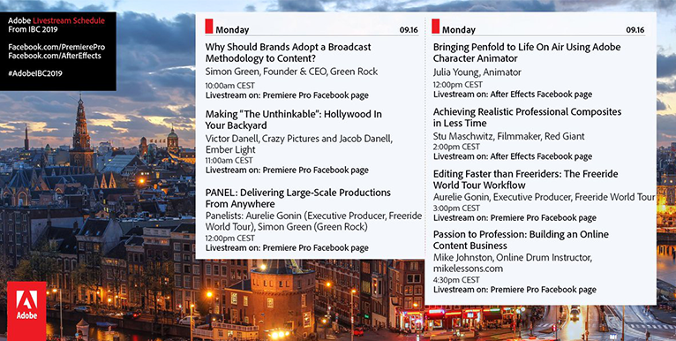Click the 'From IBC 2019' text

(x=33, y=29)
